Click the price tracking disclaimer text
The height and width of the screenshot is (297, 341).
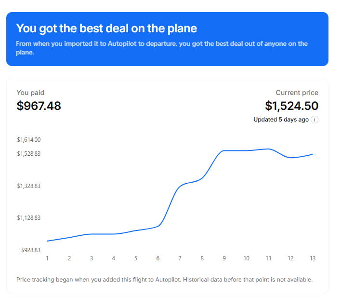[165, 279]
